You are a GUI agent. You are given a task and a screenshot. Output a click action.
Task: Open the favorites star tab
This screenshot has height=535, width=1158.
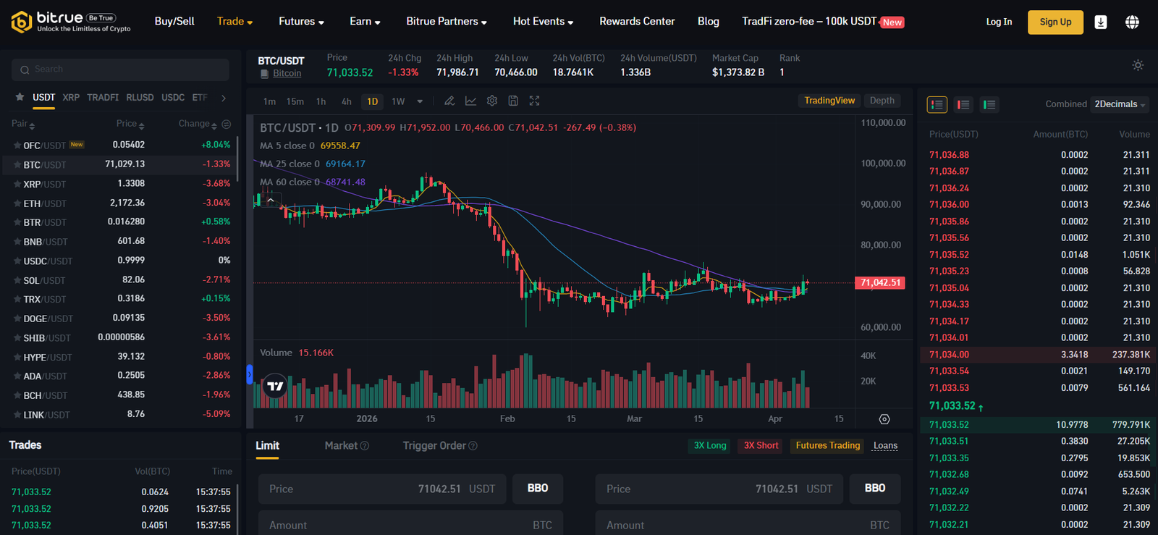click(20, 97)
